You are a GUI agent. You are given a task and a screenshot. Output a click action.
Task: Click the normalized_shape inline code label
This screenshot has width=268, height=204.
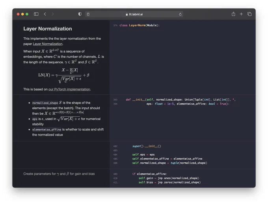tap(45, 103)
